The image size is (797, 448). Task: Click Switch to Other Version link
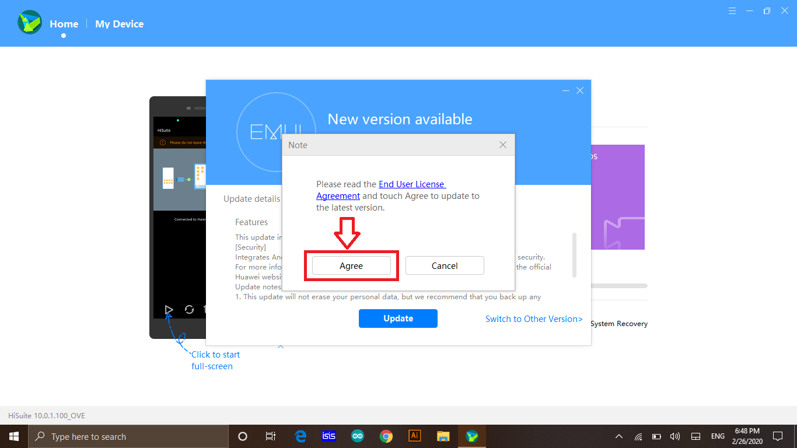(x=534, y=319)
